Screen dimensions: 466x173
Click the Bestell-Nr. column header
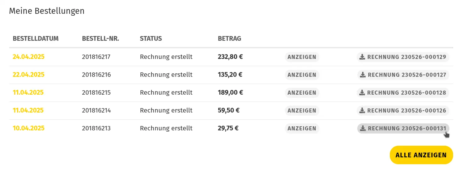point(100,39)
